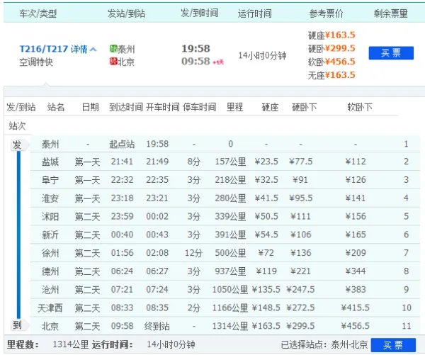The image size is (425, 355).
Task: Click the 停车时间 column header
Action: pos(200,107)
